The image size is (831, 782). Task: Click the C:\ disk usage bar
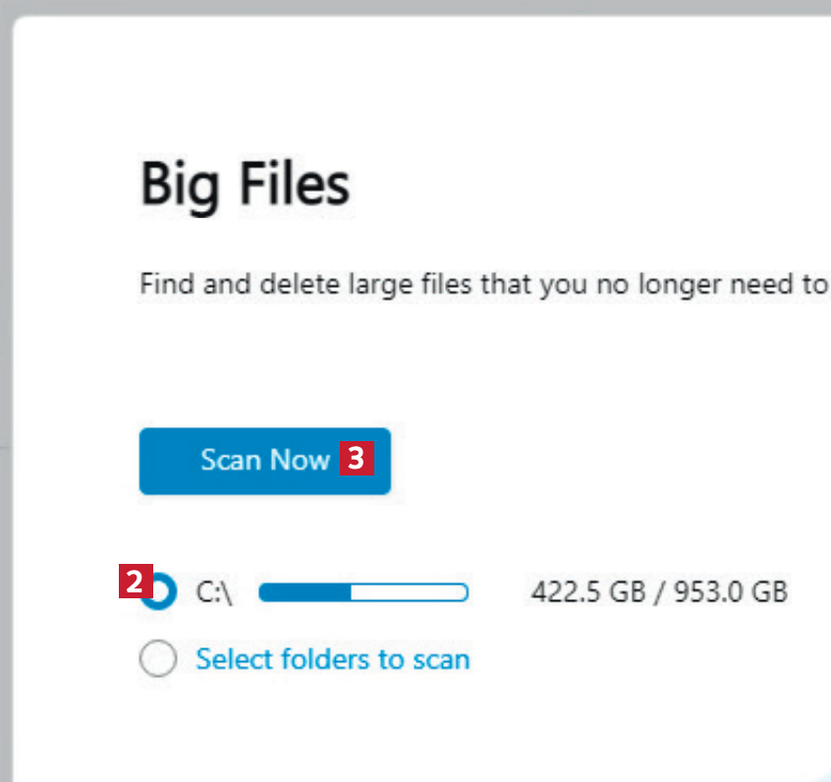pos(362,592)
